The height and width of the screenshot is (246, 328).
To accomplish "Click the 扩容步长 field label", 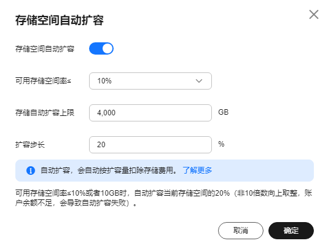I will coord(30,145).
